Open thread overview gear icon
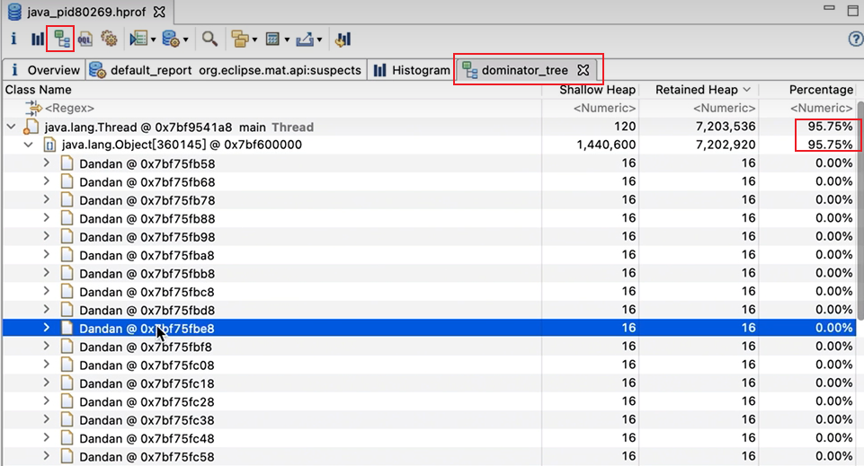 click(109, 40)
